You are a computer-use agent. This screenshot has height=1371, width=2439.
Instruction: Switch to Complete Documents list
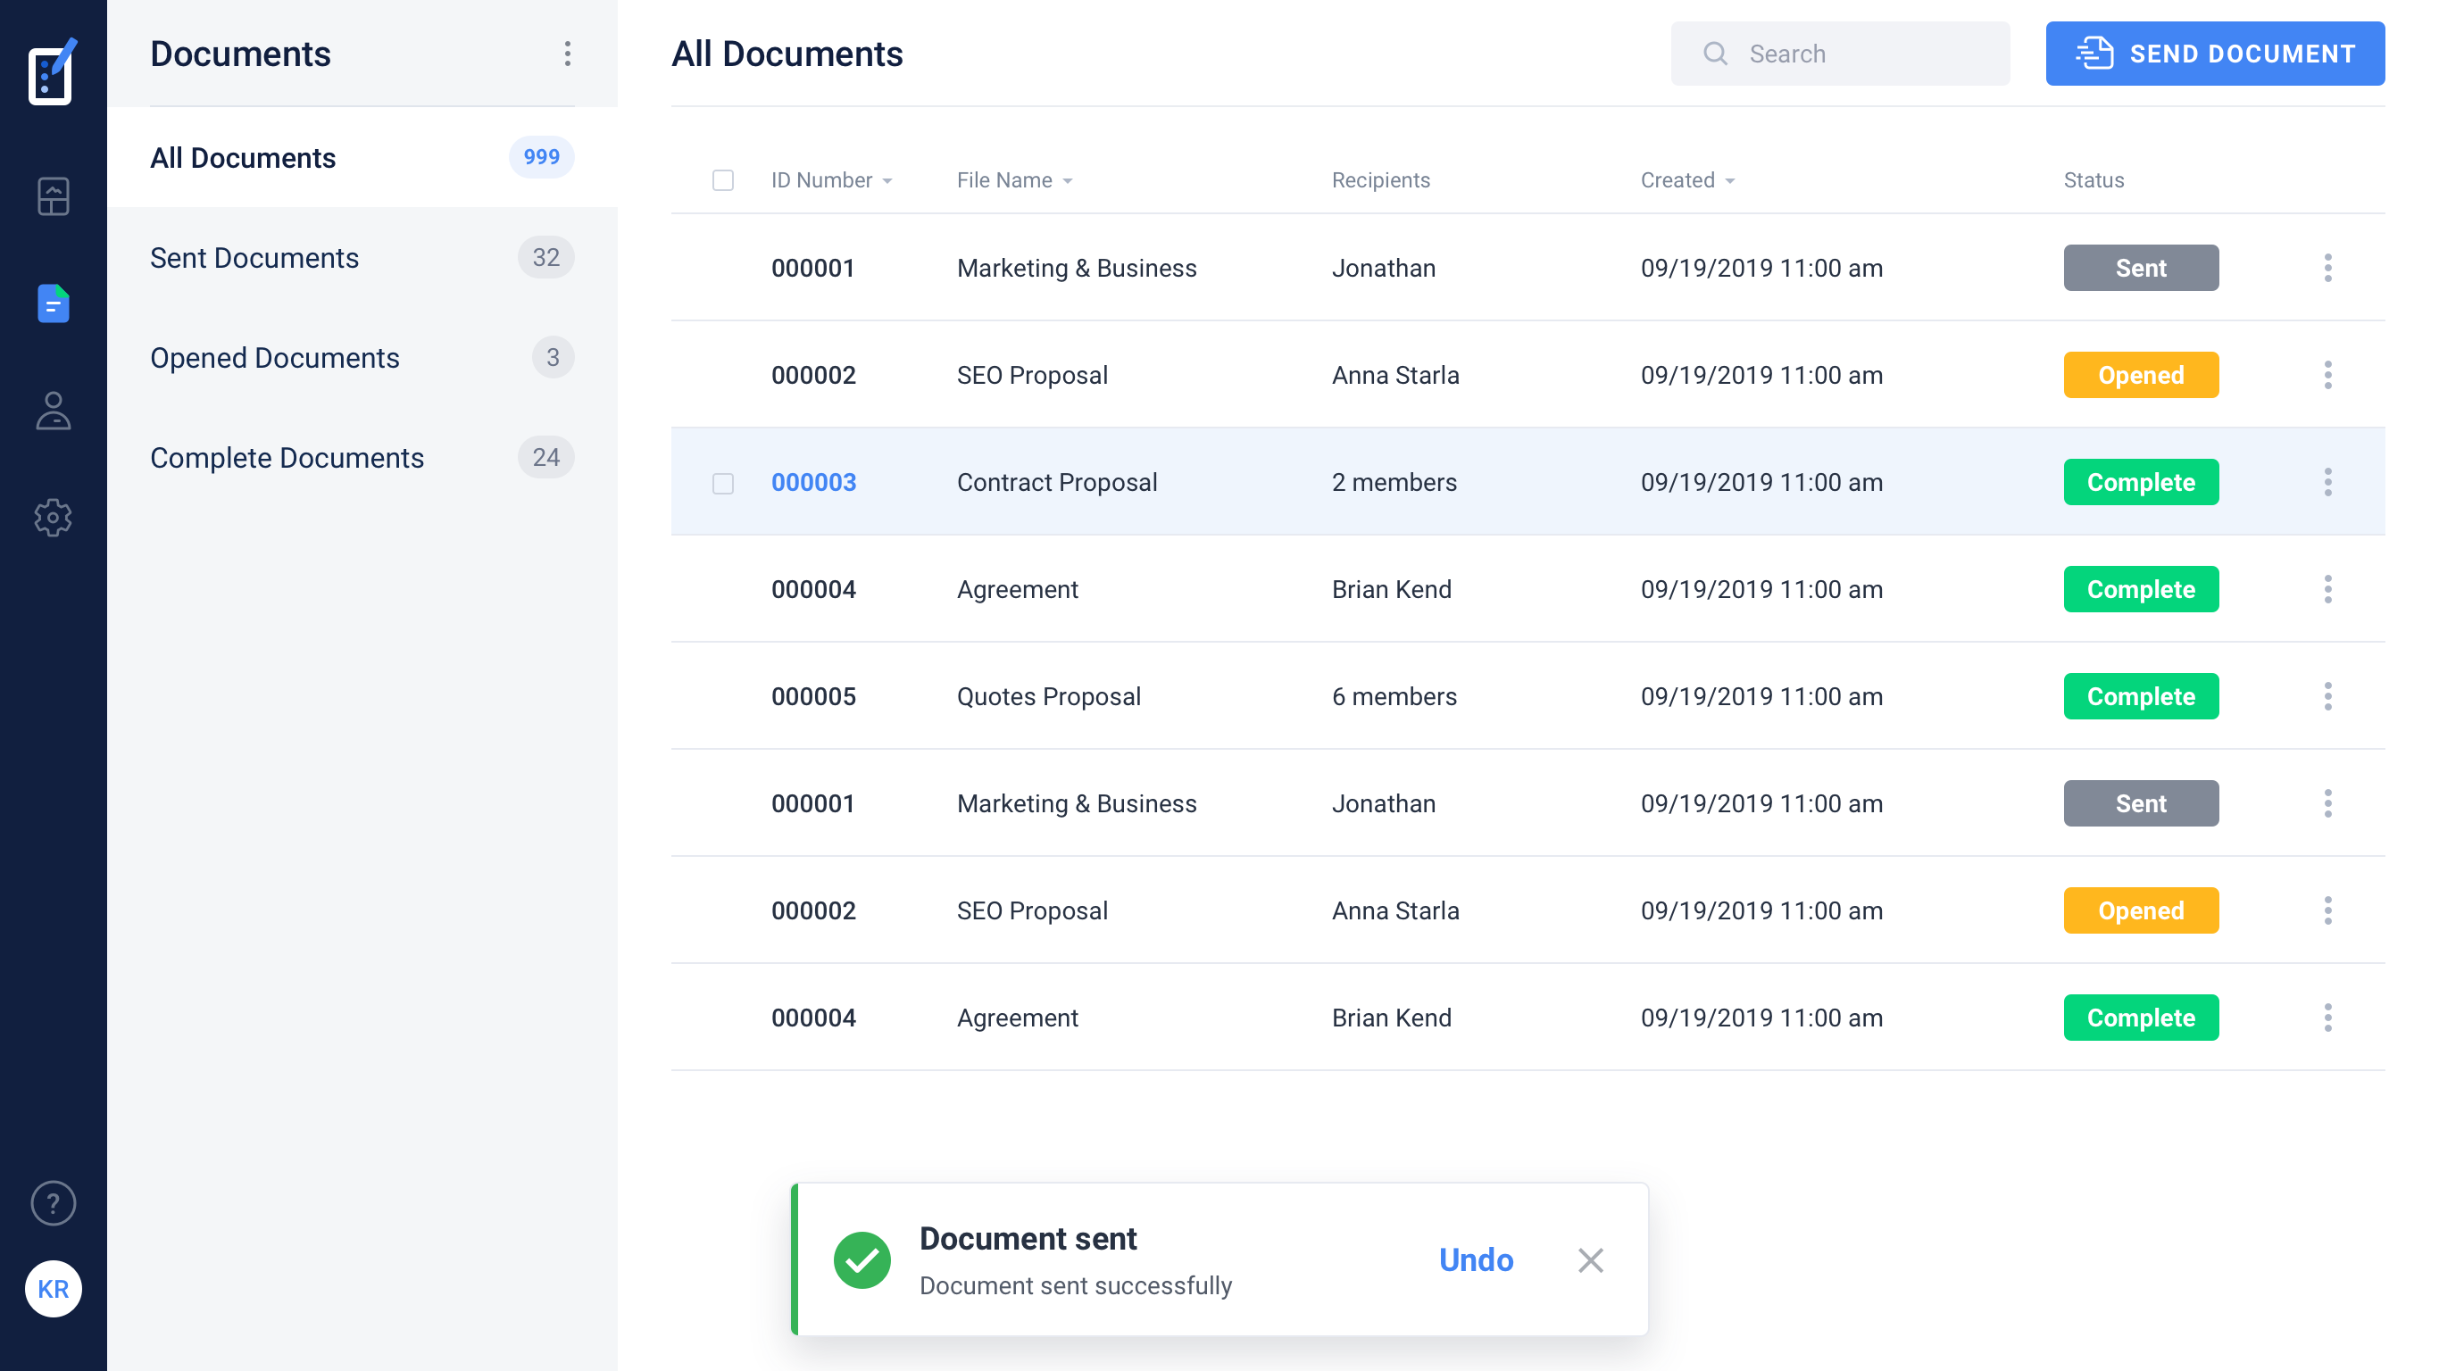point(287,458)
